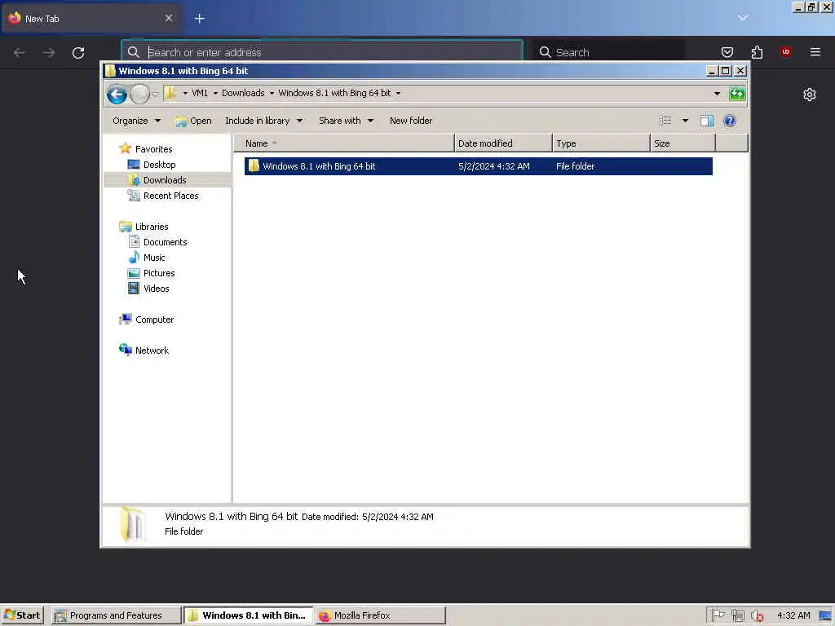
Task: Expand arrow after Windows 8.1 breadcrumb
Action: click(398, 93)
